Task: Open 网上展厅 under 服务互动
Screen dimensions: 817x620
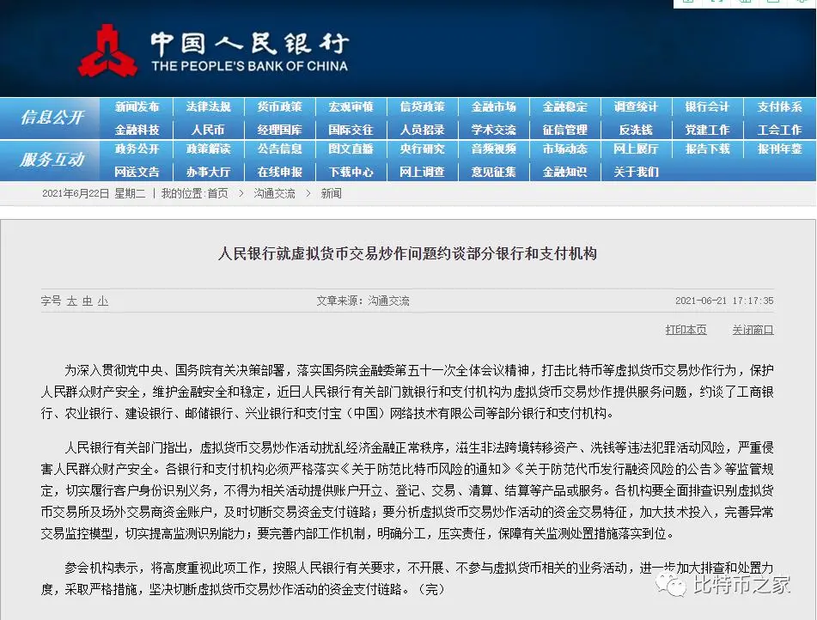Action: [x=636, y=149]
